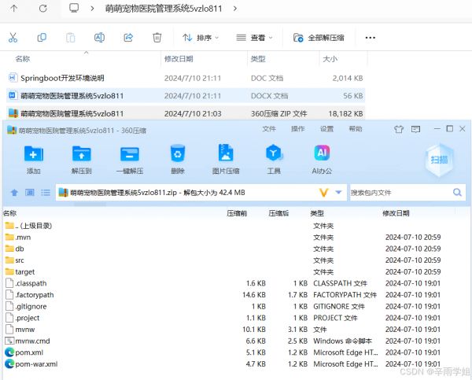472x380 pixels.
Task: Click the Explorer refresh button
Action: pos(42,8)
